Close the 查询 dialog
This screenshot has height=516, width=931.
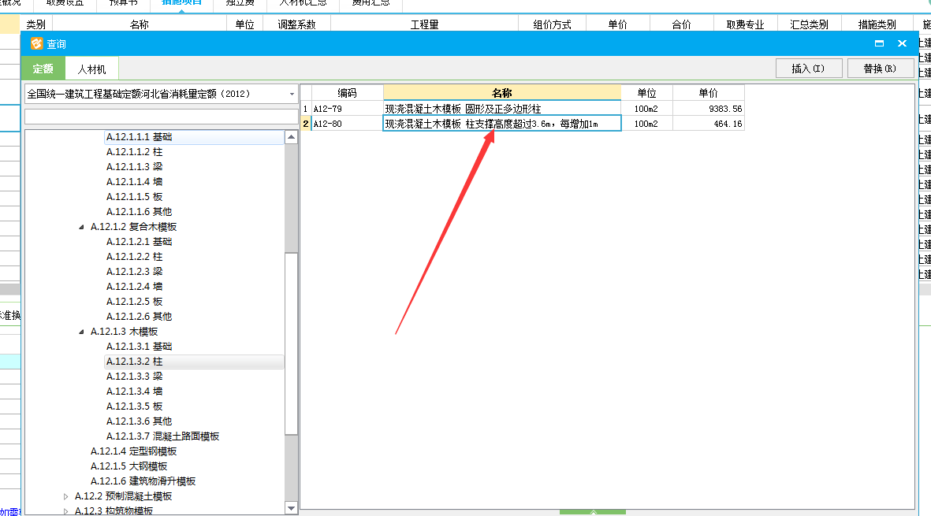click(903, 44)
